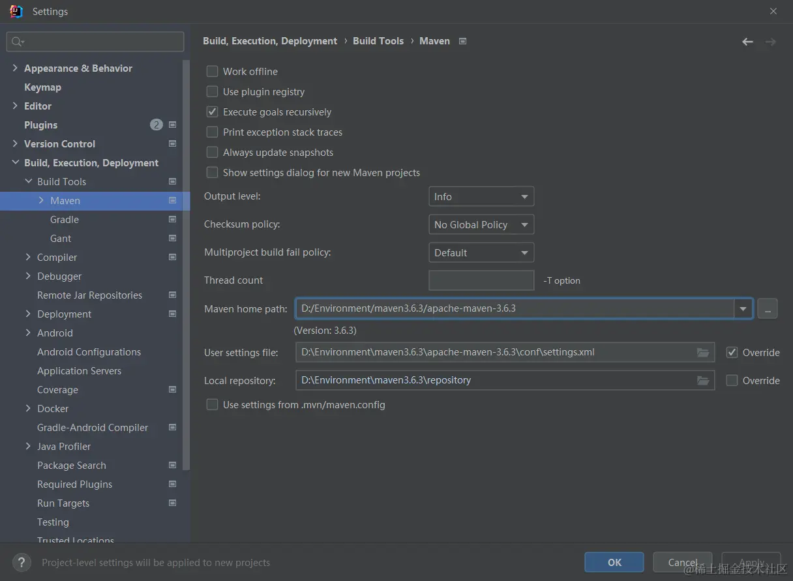Toggle Show settings dialog for new Maven projects

[x=212, y=172]
